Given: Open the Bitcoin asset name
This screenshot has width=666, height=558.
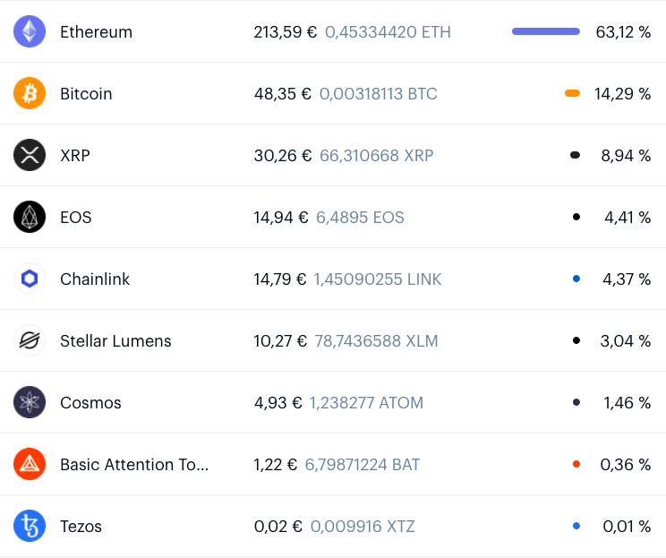Looking at the screenshot, I should 86,93.
